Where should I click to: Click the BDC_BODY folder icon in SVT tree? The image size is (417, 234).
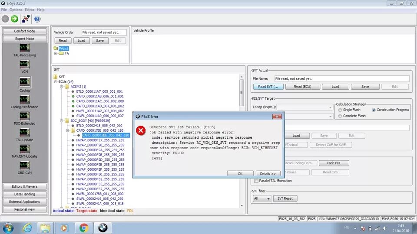[67, 121]
